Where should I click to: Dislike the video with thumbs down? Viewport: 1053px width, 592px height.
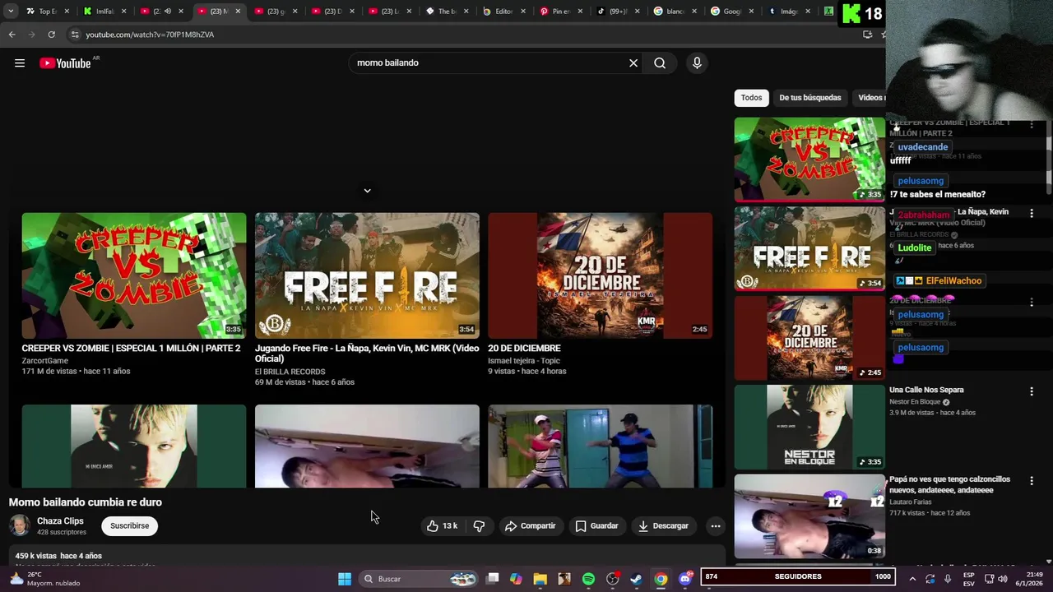(x=479, y=526)
